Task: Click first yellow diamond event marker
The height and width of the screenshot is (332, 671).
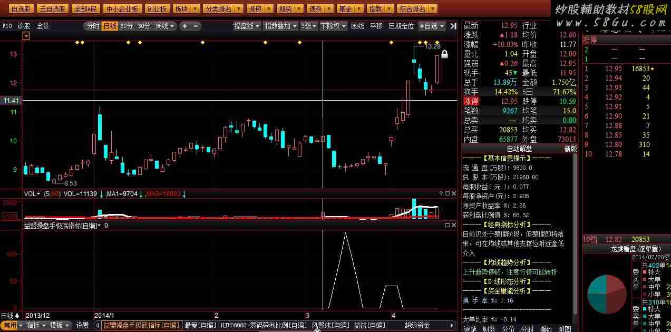Action: pyautogui.click(x=77, y=42)
